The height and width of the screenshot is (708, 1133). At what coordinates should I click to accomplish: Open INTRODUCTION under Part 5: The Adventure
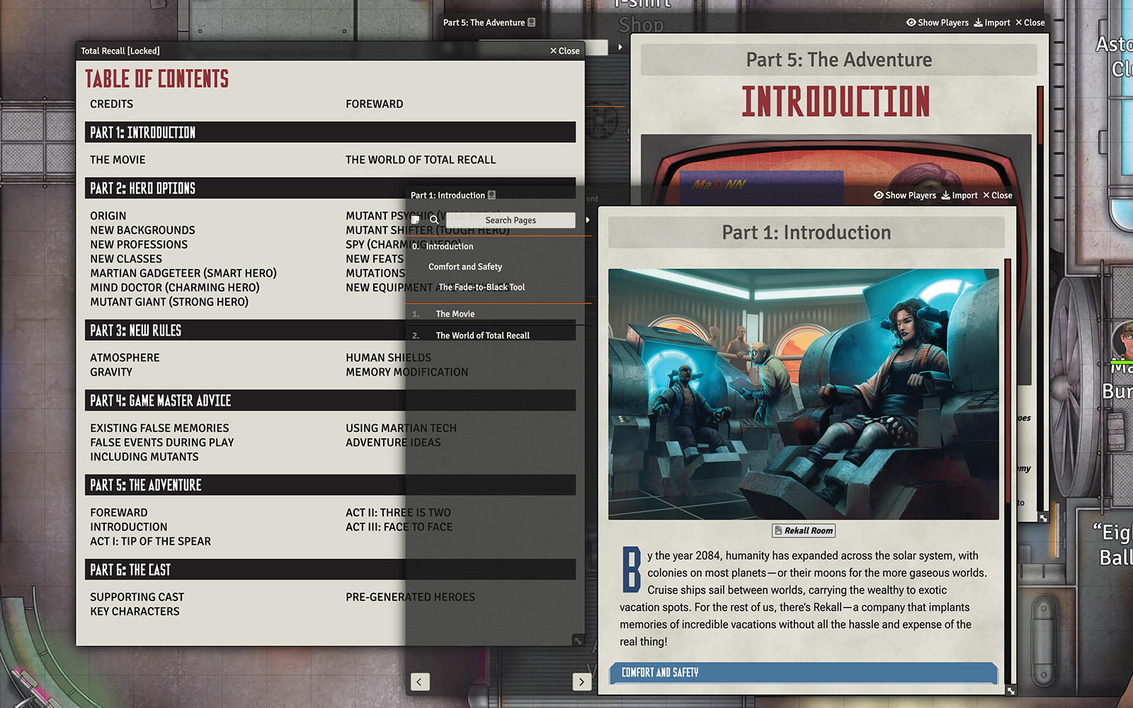pos(129,527)
